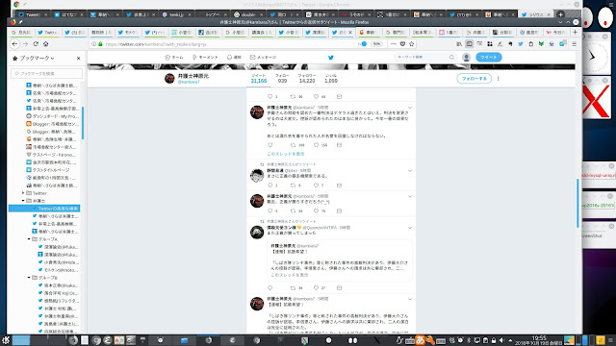The height and width of the screenshot is (346, 616).
Task: Click the Twitter bird extension icon in toolbar
Action: (x=521, y=44)
